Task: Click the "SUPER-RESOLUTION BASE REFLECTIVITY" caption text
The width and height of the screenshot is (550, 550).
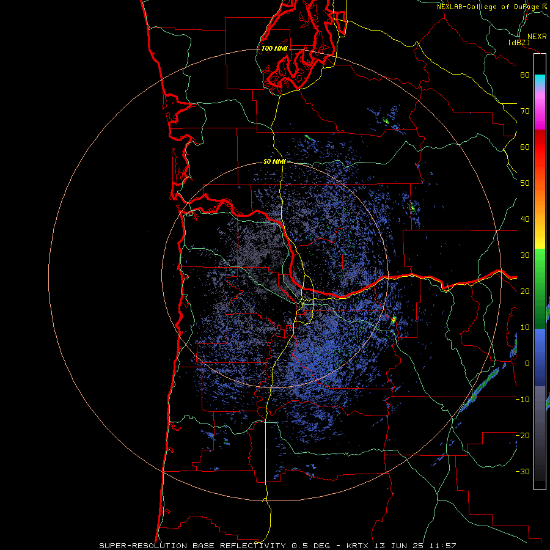Action: tap(193, 546)
